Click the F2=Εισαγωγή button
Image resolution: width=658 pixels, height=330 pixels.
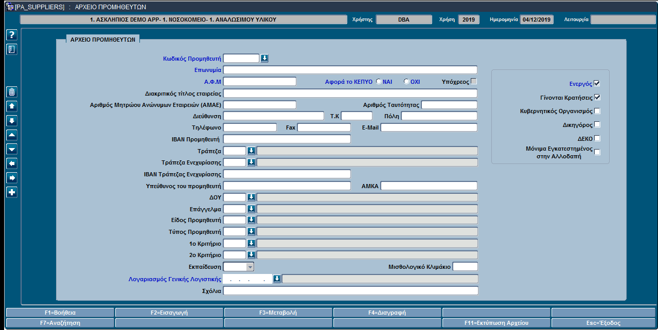tap(169, 313)
